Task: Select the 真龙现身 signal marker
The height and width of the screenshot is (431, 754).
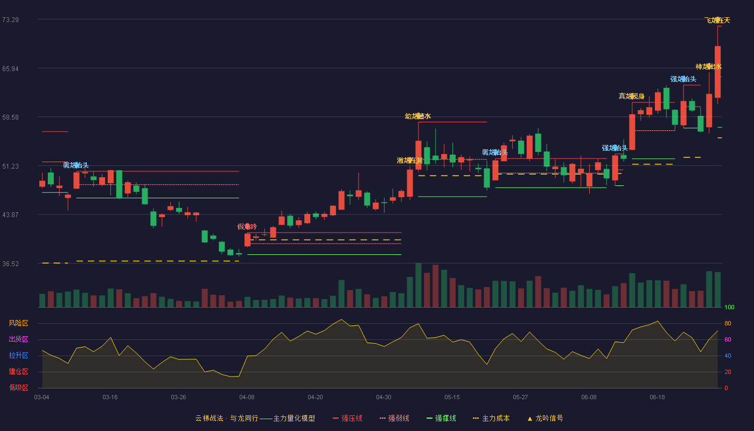Action: tap(632, 96)
